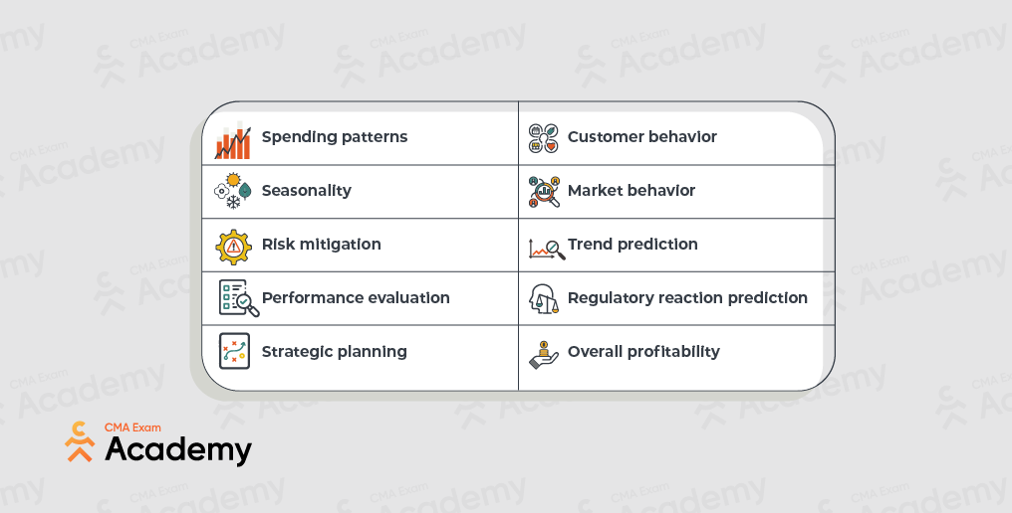The height and width of the screenshot is (513, 1012).
Task: Click the orange CMA Exam Academy logo figure
Action: point(80,441)
